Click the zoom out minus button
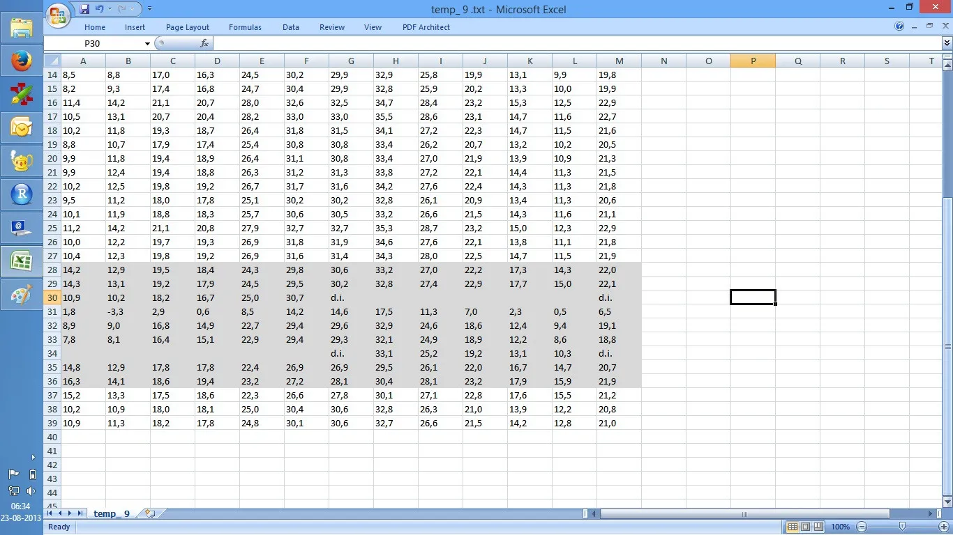Viewport: 953px width, 535px height. point(862,527)
